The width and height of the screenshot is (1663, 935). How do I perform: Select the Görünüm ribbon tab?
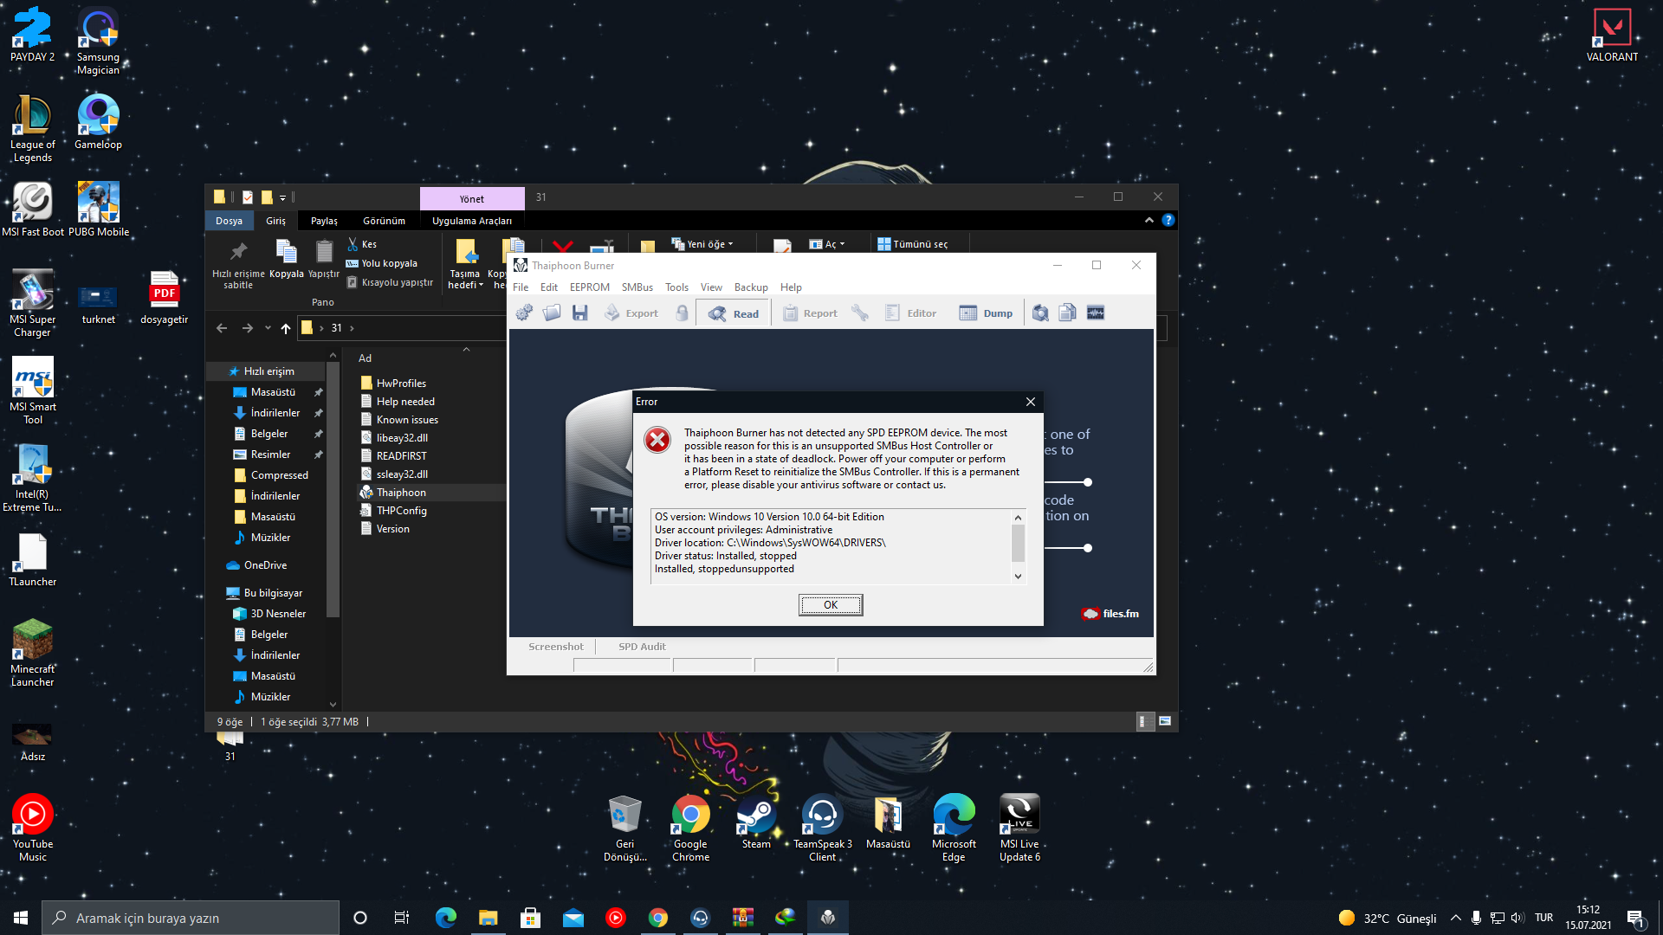click(x=384, y=221)
